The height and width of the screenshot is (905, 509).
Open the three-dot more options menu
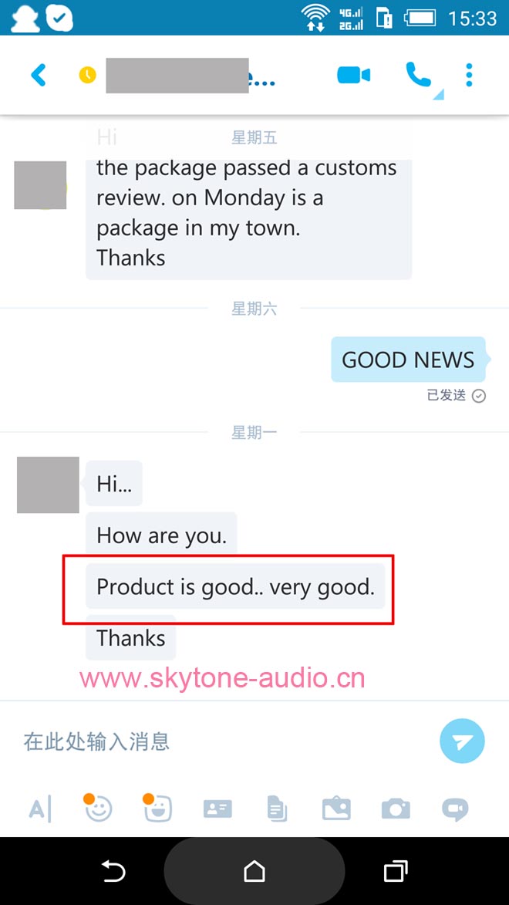point(469,75)
